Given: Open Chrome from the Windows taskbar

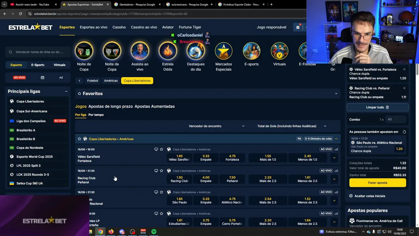Looking at the screenshot, I should pos(100,232).
